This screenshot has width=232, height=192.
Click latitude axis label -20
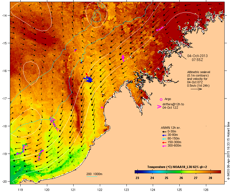4,182
